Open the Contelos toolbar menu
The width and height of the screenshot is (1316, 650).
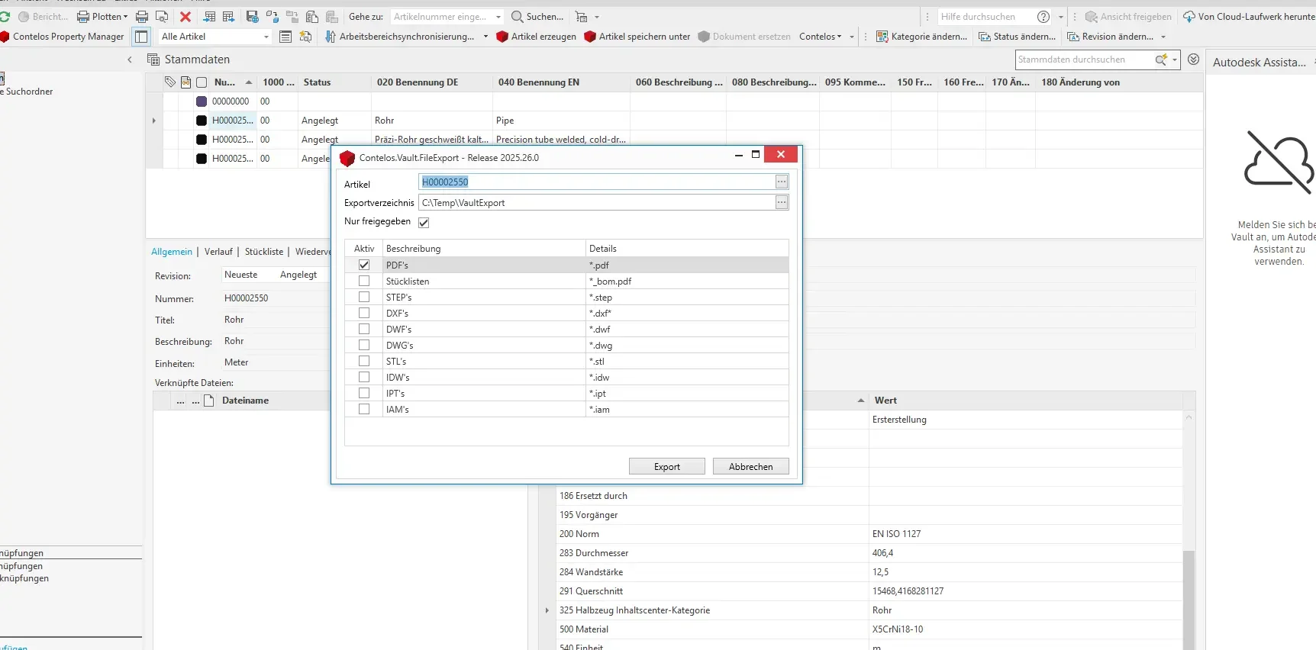(x=821, y=36)
